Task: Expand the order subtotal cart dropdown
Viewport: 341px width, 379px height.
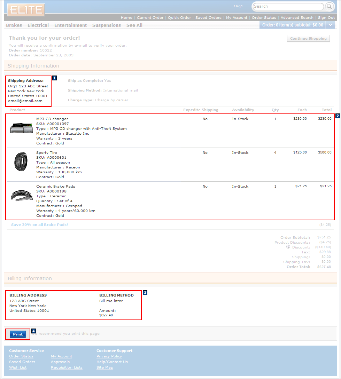Action: point(330,25)
